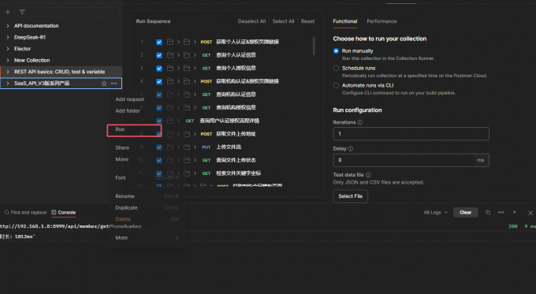Click the folder icon just before GET 查询个人授权信息
This screenshot has width=536, height=294.
(187, 69)
